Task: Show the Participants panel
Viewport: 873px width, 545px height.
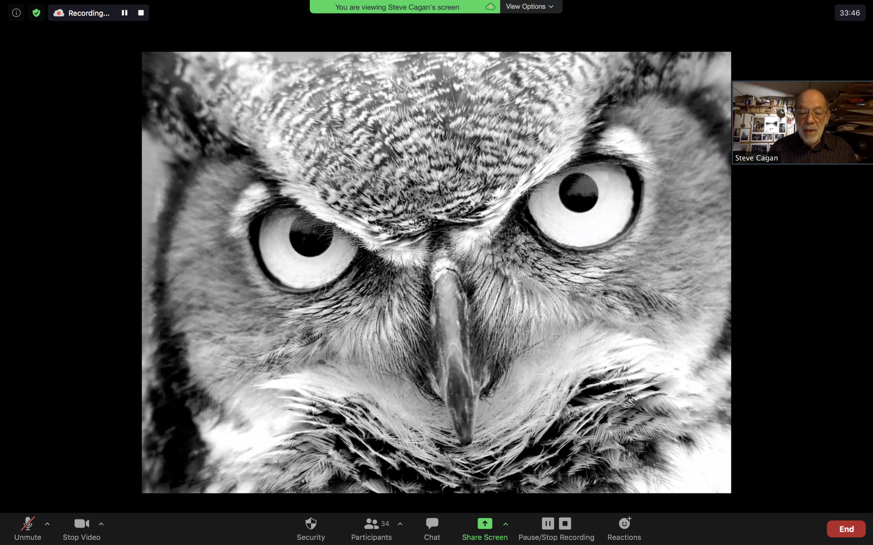Action: [x=371, y=528]
